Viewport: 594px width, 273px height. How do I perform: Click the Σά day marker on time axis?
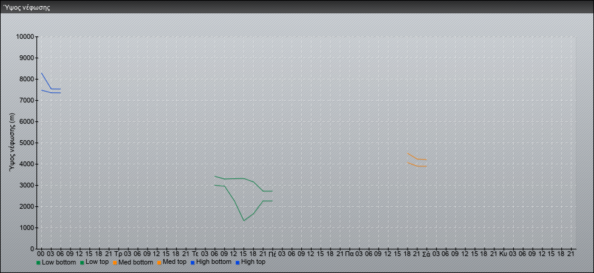coord(426,253)
